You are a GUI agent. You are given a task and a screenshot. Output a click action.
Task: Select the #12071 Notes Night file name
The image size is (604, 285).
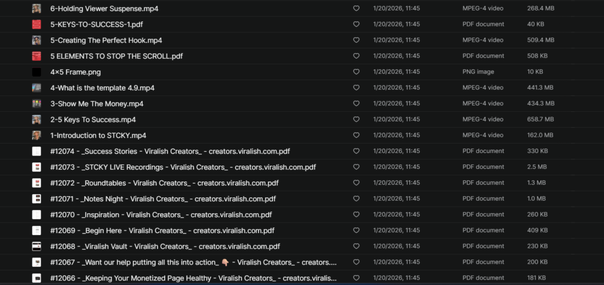(163, 199)
